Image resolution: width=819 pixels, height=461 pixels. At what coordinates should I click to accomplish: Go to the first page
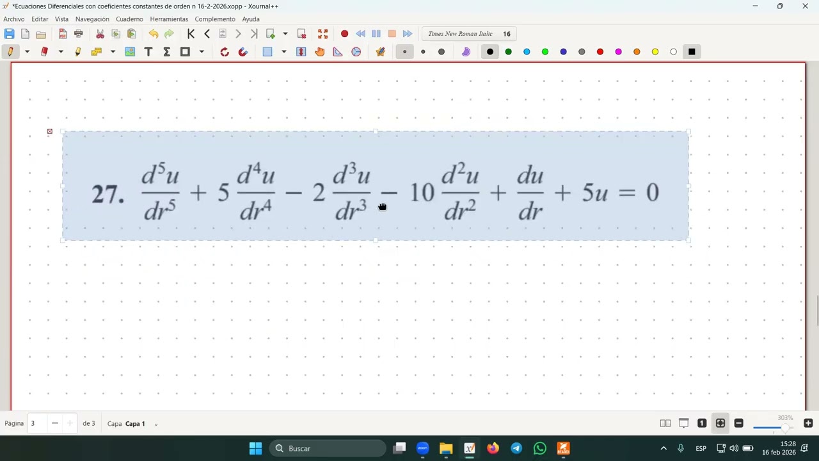pyautogui.click(x=191, y=34)
